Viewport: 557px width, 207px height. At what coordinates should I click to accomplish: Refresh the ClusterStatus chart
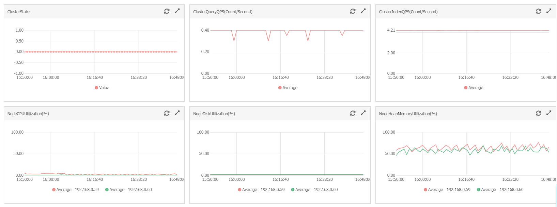tap(167, 11)
